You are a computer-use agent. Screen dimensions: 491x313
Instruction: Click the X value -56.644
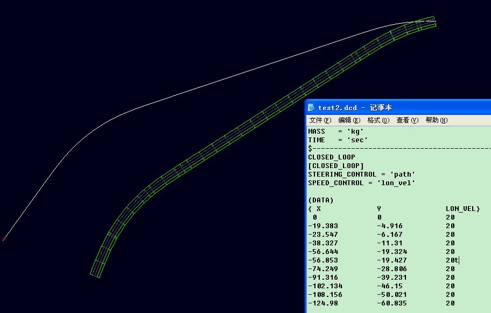coord(323,251)
